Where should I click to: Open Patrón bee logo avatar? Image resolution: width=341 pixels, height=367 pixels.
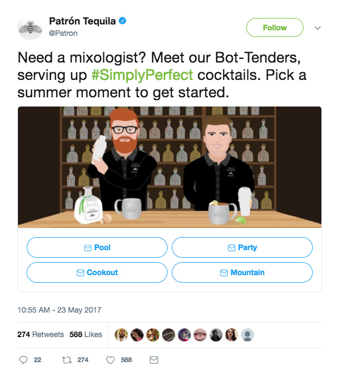(30, 28)
